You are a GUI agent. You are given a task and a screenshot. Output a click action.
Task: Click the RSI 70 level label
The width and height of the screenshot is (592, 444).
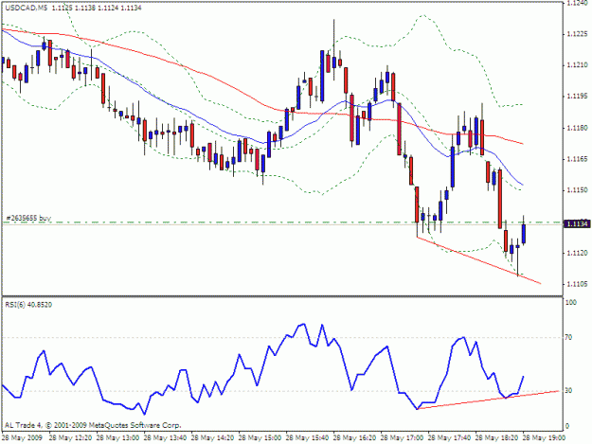[568, 337]
